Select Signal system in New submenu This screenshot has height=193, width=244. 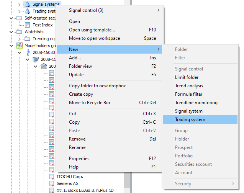click(189, 111)
